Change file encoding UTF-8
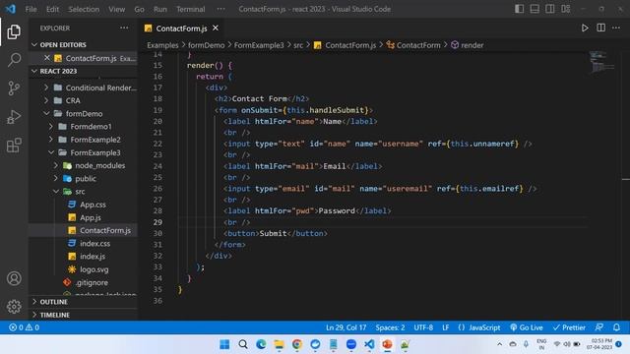Viewport: 630px width, 354px height. tap(423, 327)
